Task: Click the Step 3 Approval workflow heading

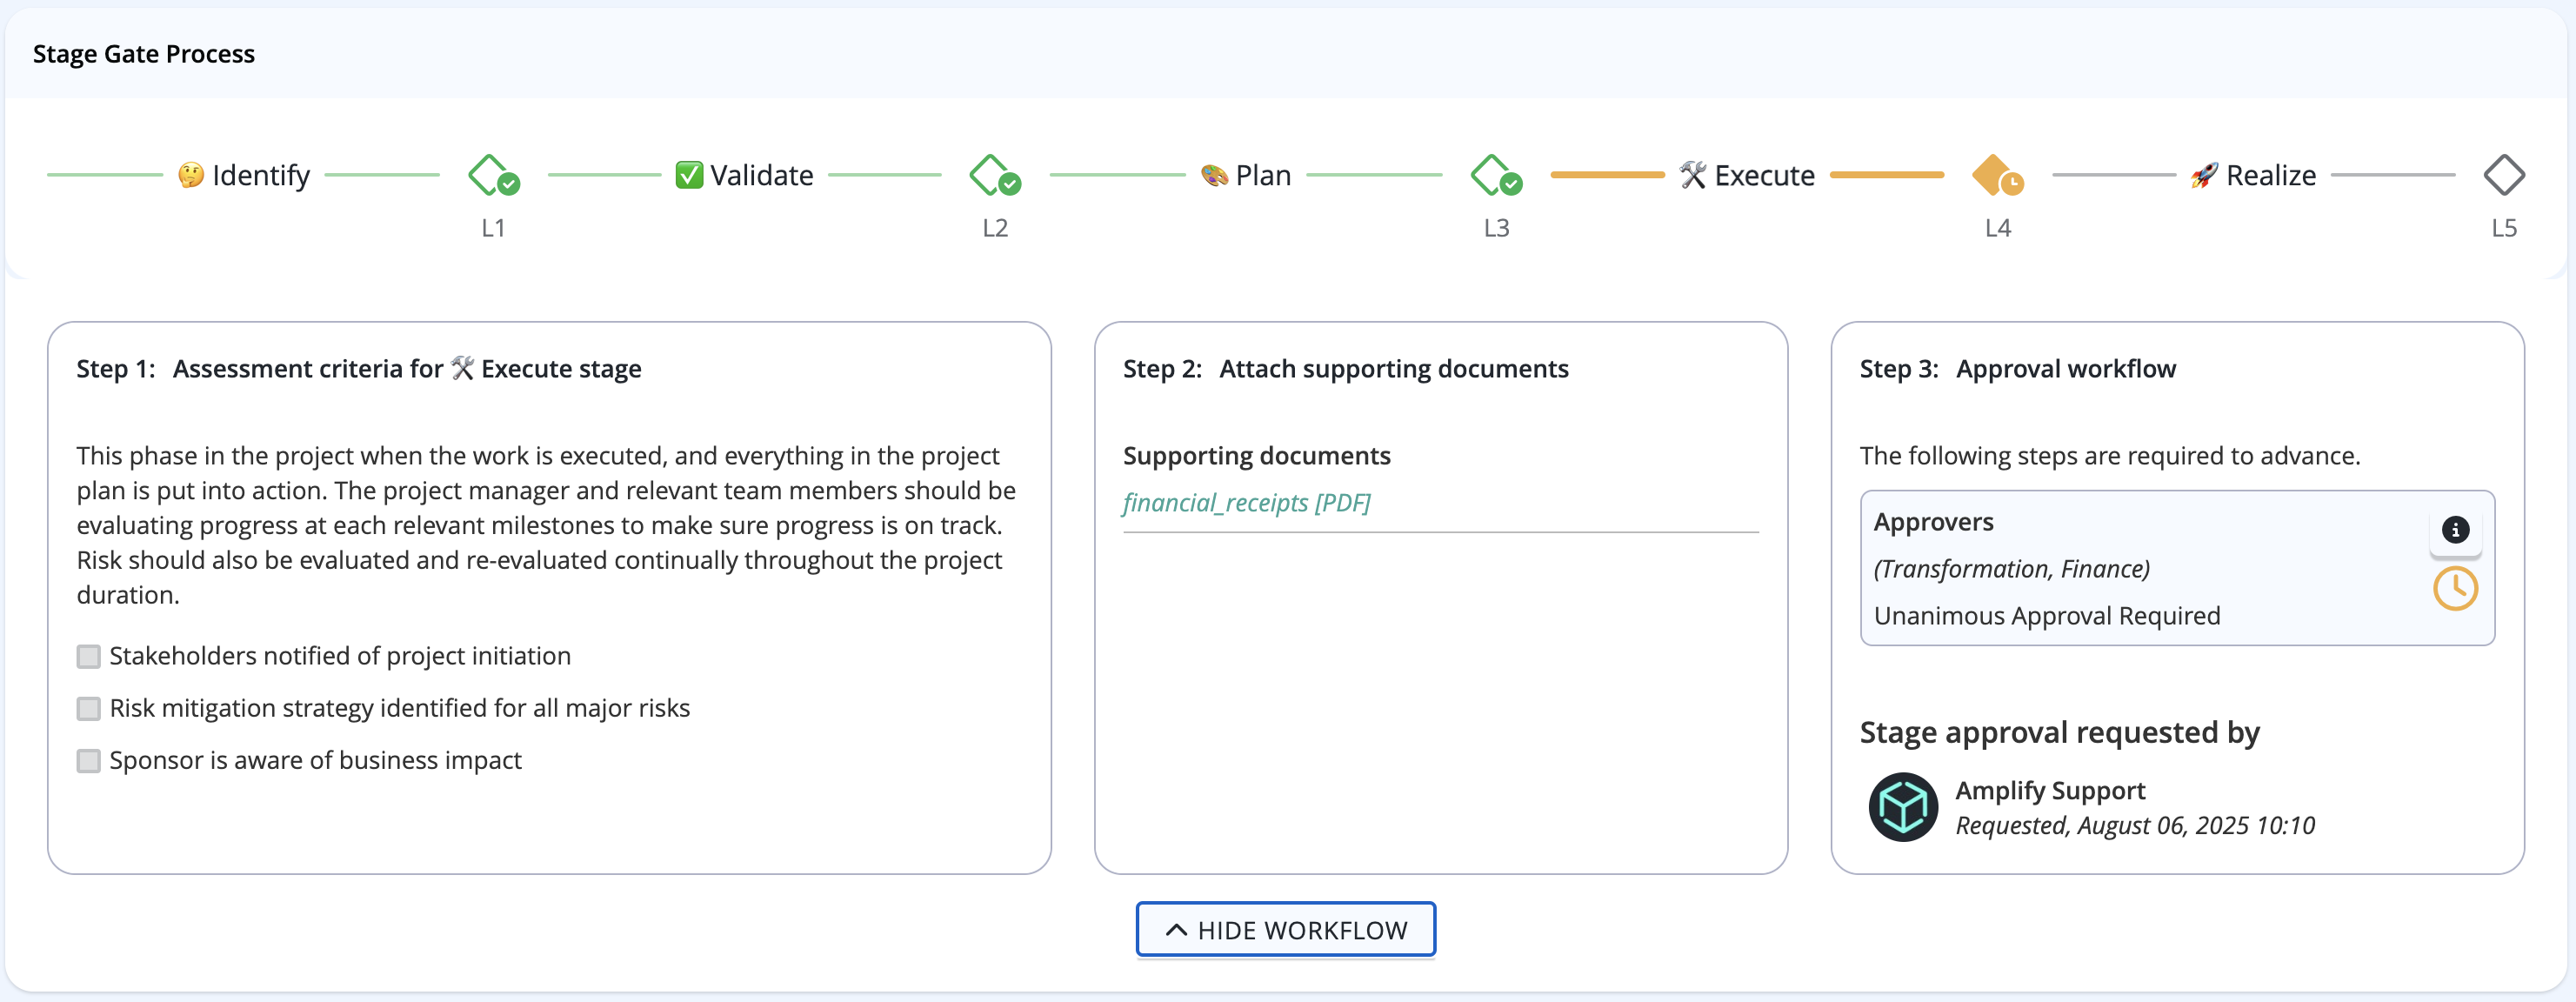Action: coord(2018,369)
